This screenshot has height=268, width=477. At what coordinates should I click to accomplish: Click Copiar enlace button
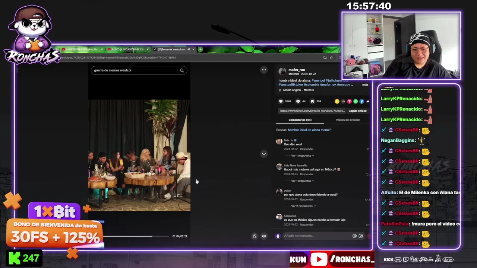pos(357,111)
